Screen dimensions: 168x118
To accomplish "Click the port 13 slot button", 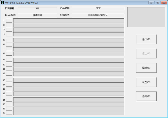I will click(x=9, y=80).
